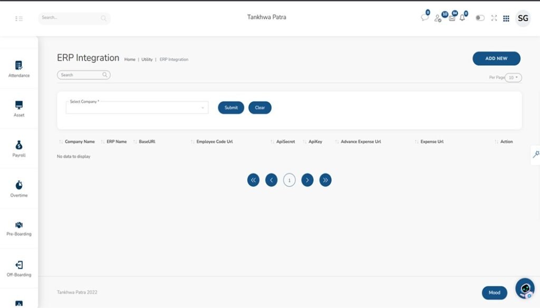Open the Pre-Boarding handshake icon
This screenshot has height=308, width=540.
pyautogui.click(x=19, y=225)
